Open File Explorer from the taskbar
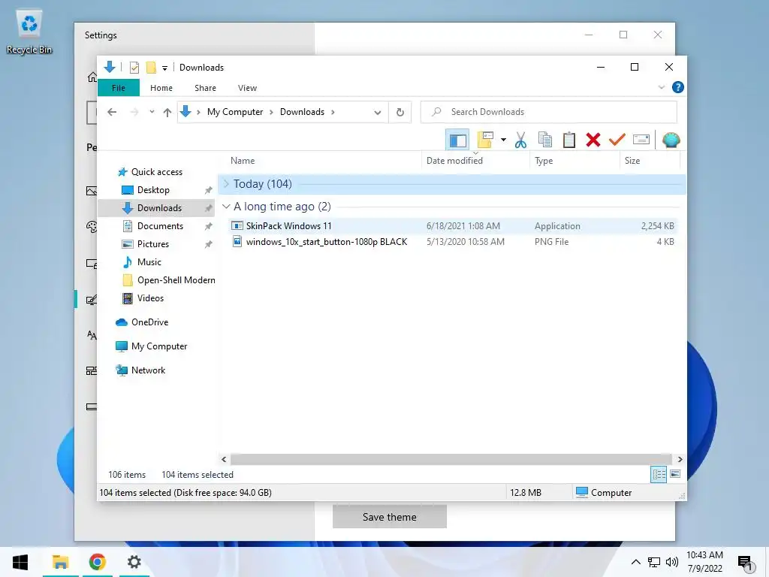 [x=60, y=562]
